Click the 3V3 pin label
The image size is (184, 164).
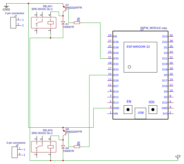click(165, 114)
